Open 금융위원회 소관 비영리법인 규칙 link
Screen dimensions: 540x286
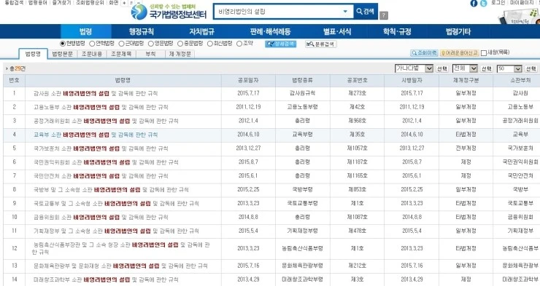click(x=101, y=217)
